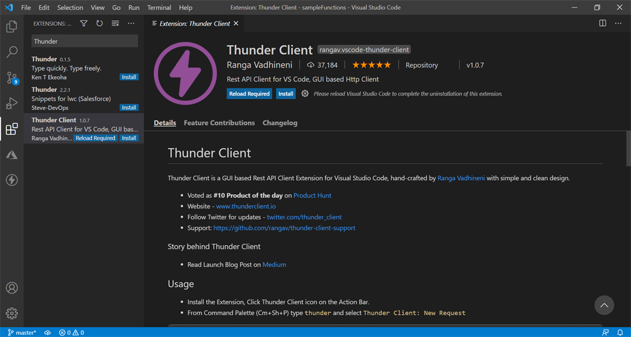
Task: Open the Run and Debug view
Action: coord(12,103)
